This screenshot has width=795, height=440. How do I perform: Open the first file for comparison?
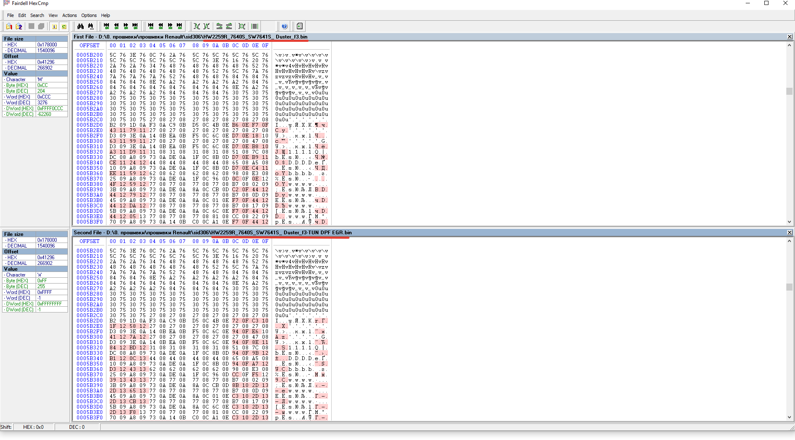[9, 26]
